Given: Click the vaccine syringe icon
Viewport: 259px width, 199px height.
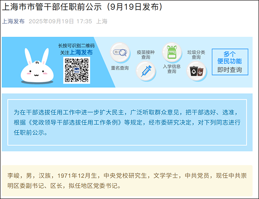Looking at the screenshot, I should click(146, 71).
